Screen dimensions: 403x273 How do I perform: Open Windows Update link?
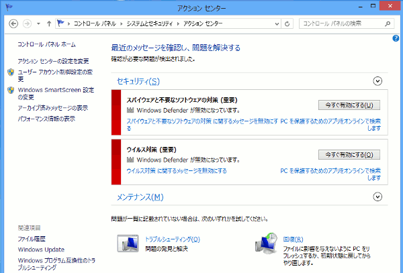click(41, 250)
